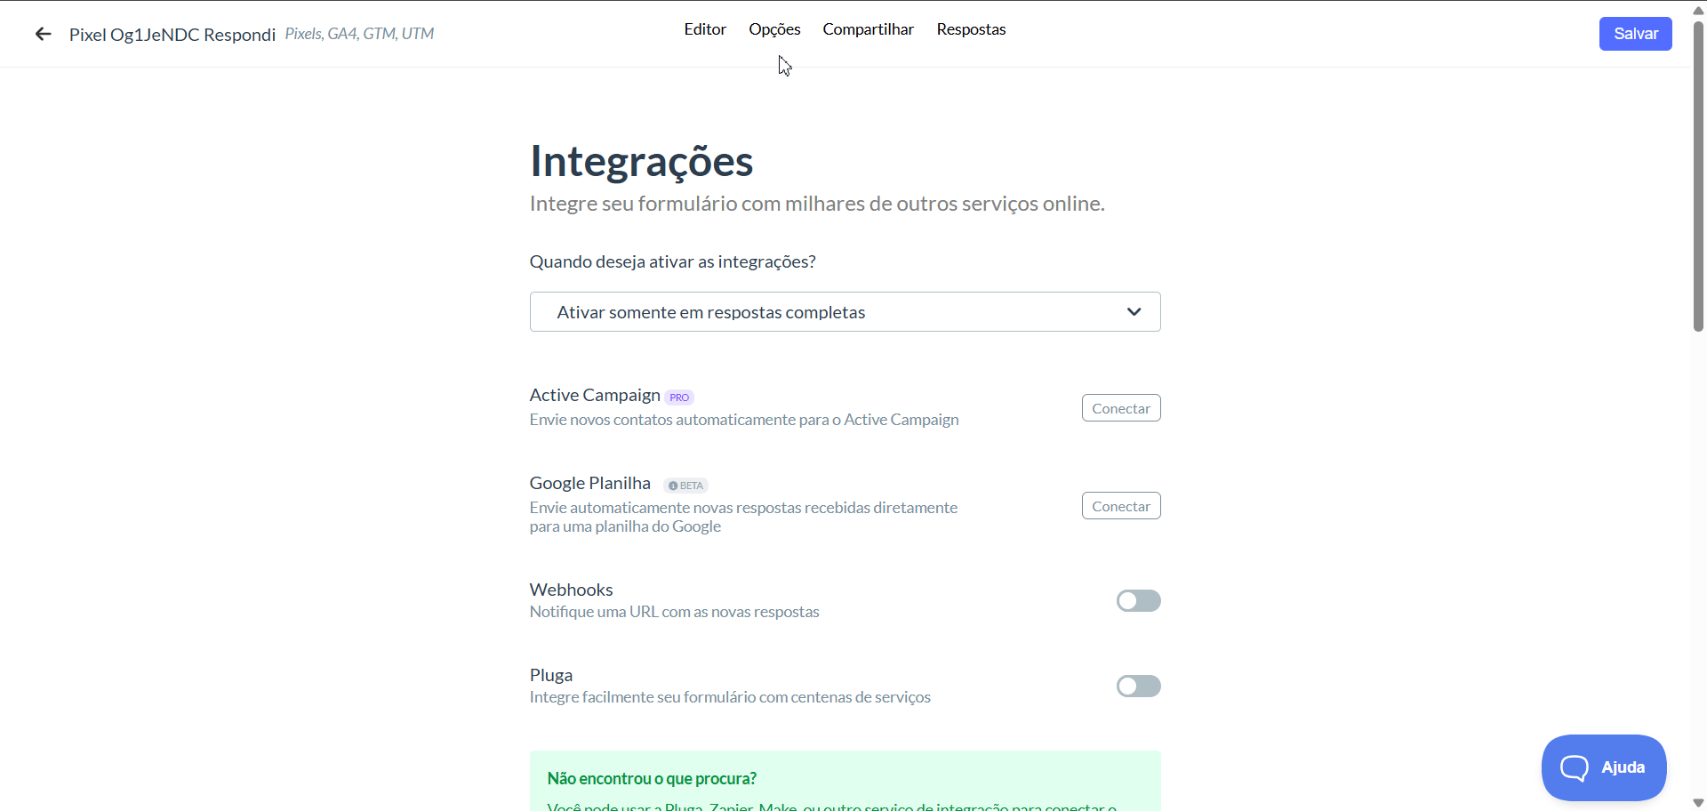Enable the Webhooks toggle
Image resolution: width=1707 pixels, height=811 pixels.
(1139, 601)
